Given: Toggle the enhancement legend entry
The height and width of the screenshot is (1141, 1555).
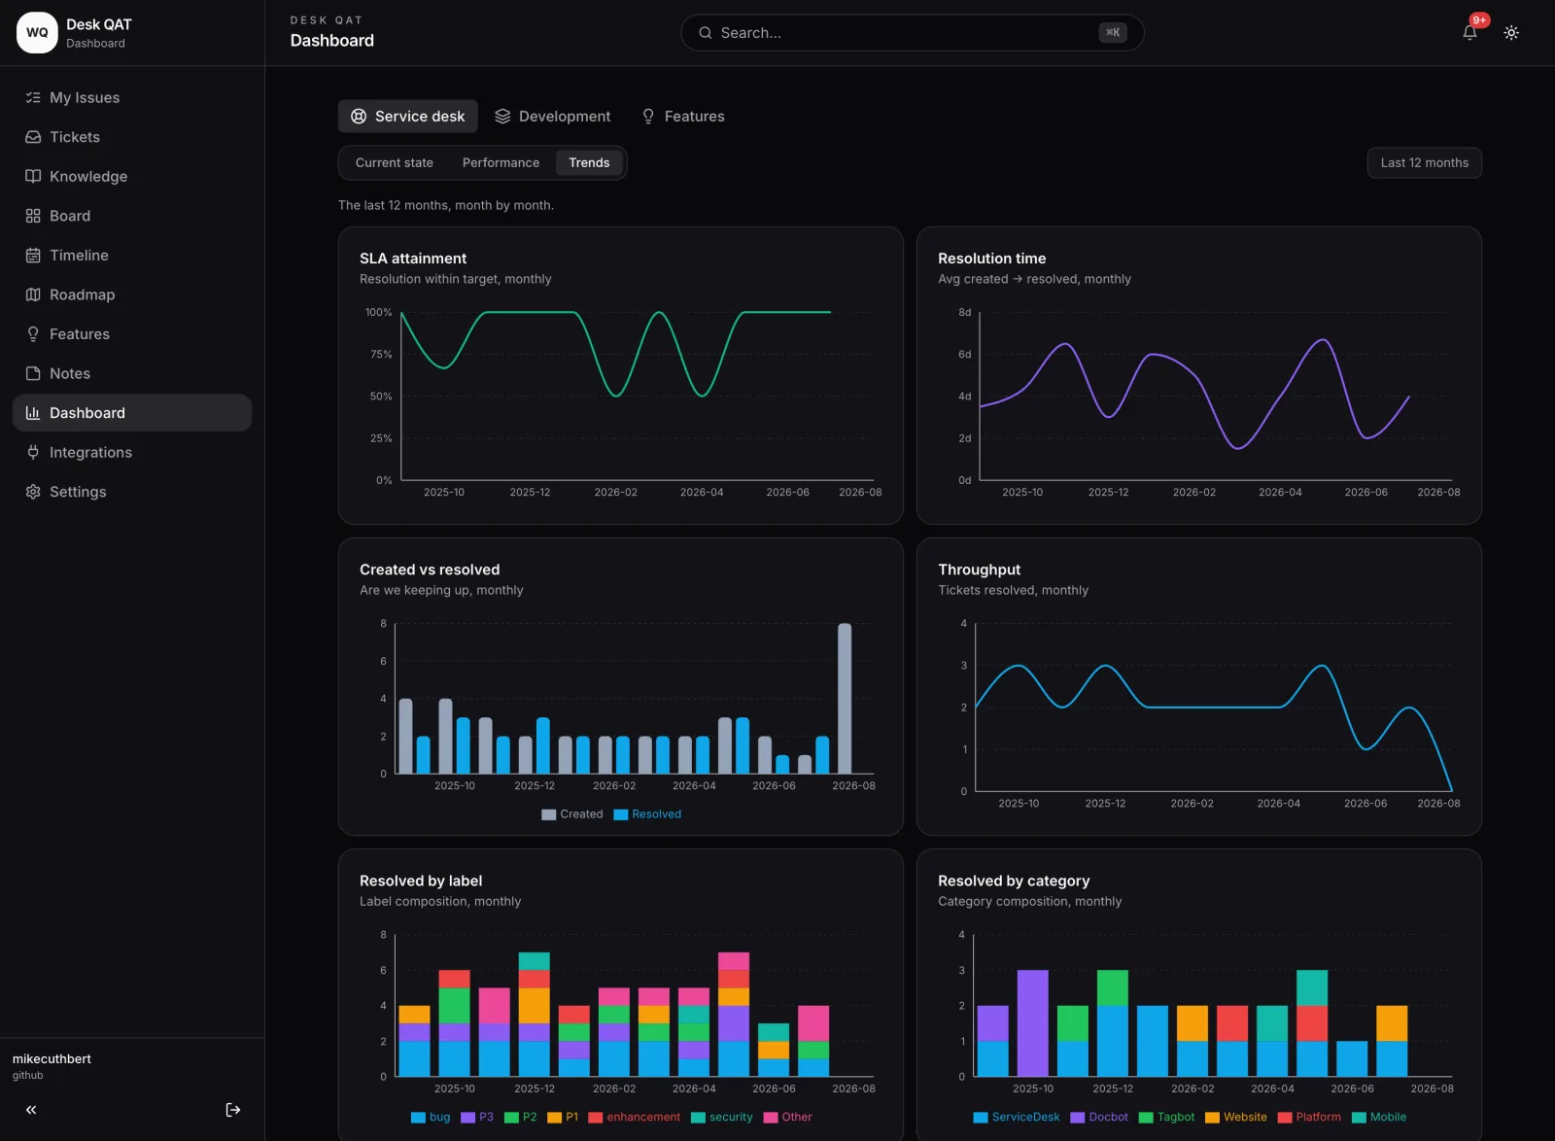Looking at the screenshot, I should click(635, 1118).
